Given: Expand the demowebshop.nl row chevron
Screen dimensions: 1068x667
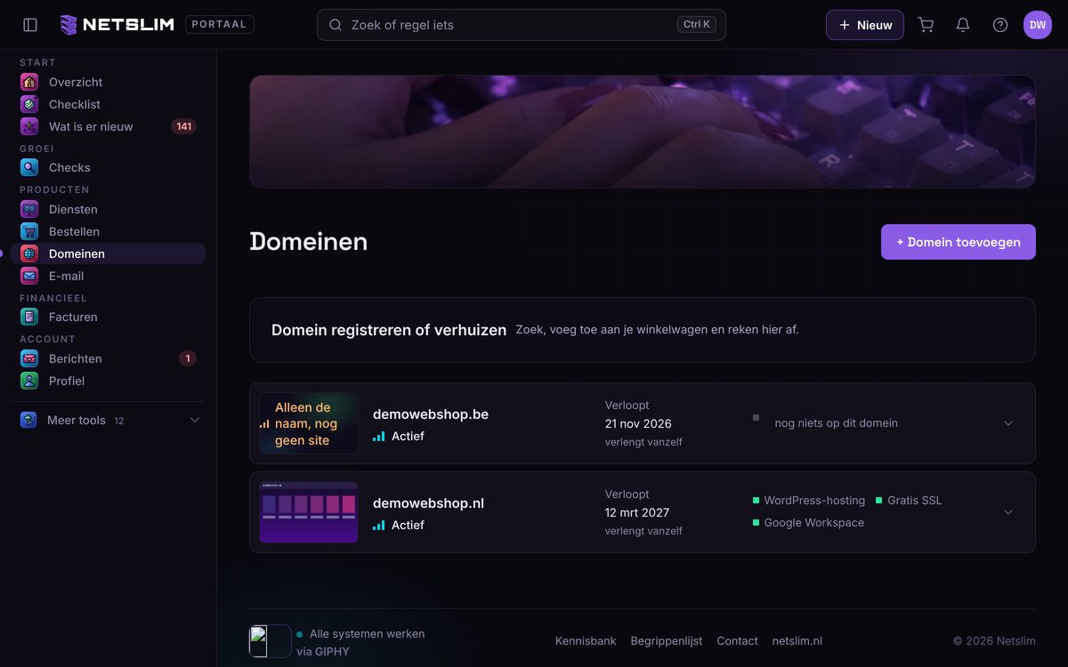Looking at the screenshot, I should coord(1008,512).
